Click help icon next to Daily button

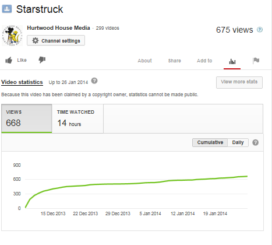[x=256, y=142]
